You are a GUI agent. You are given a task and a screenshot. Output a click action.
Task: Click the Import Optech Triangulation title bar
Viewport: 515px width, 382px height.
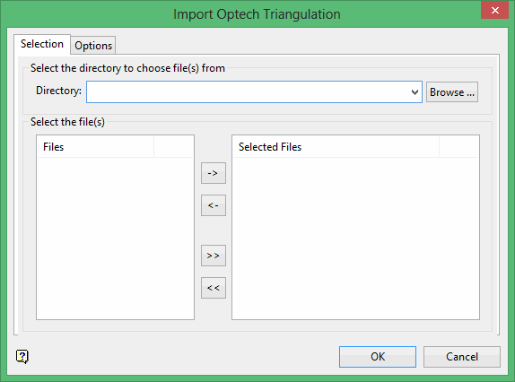[x=257, y=14]
